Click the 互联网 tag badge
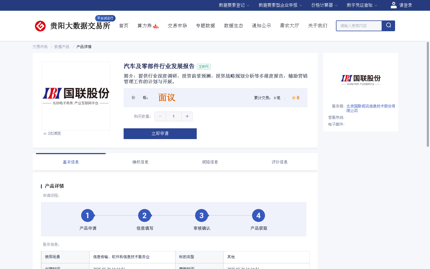This screenshot has height=269, width=430. coord(204,67)
